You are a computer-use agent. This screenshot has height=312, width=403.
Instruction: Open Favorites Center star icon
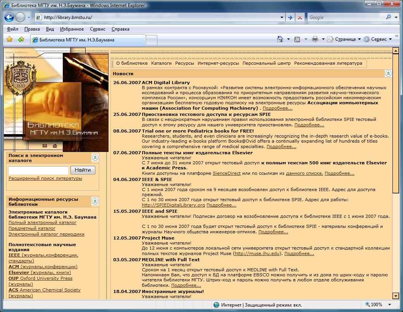(10, 39)
